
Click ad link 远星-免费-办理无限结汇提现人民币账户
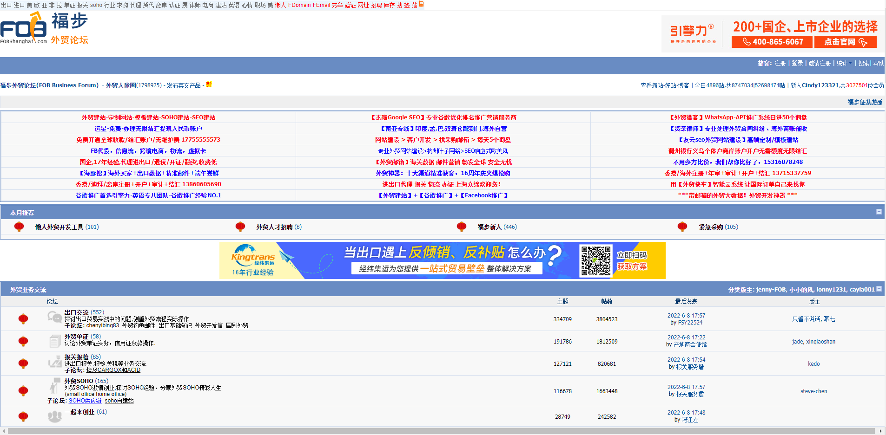[148, 129]
